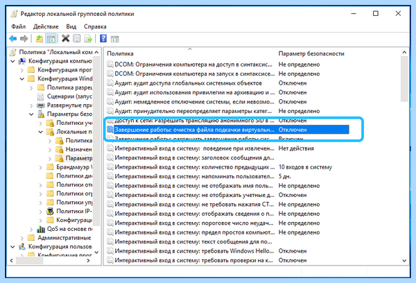Viewport: 416px width, 283px height.
Task: Collapse the Конфигурация пользов node
Action: click(12, 247)
